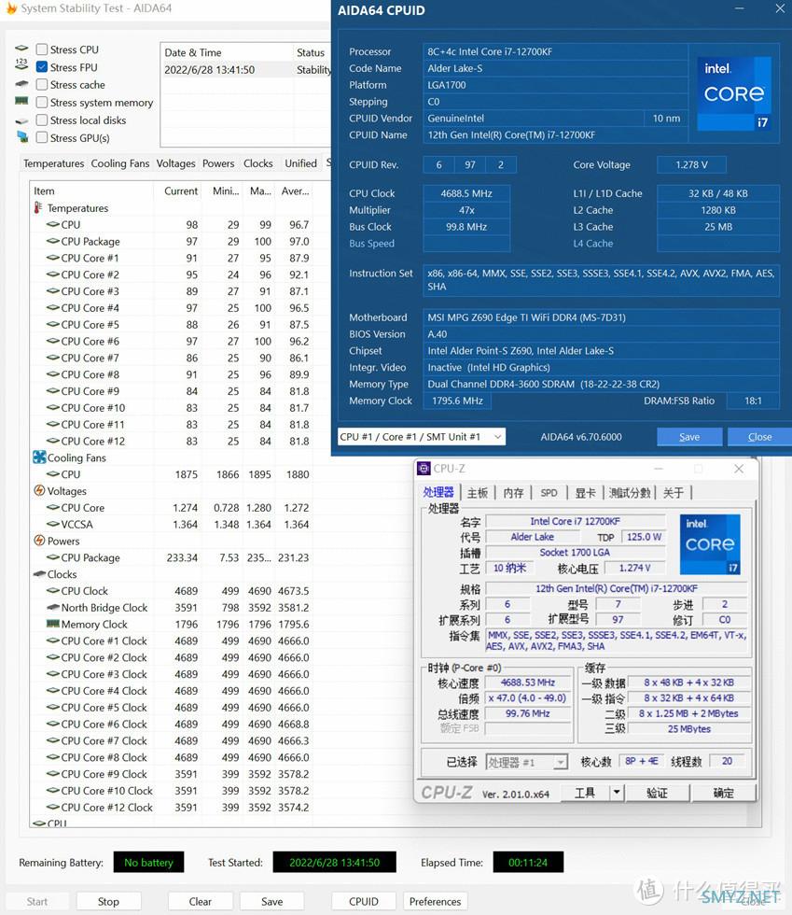Click the CPU Package temperature row icon

53,241
